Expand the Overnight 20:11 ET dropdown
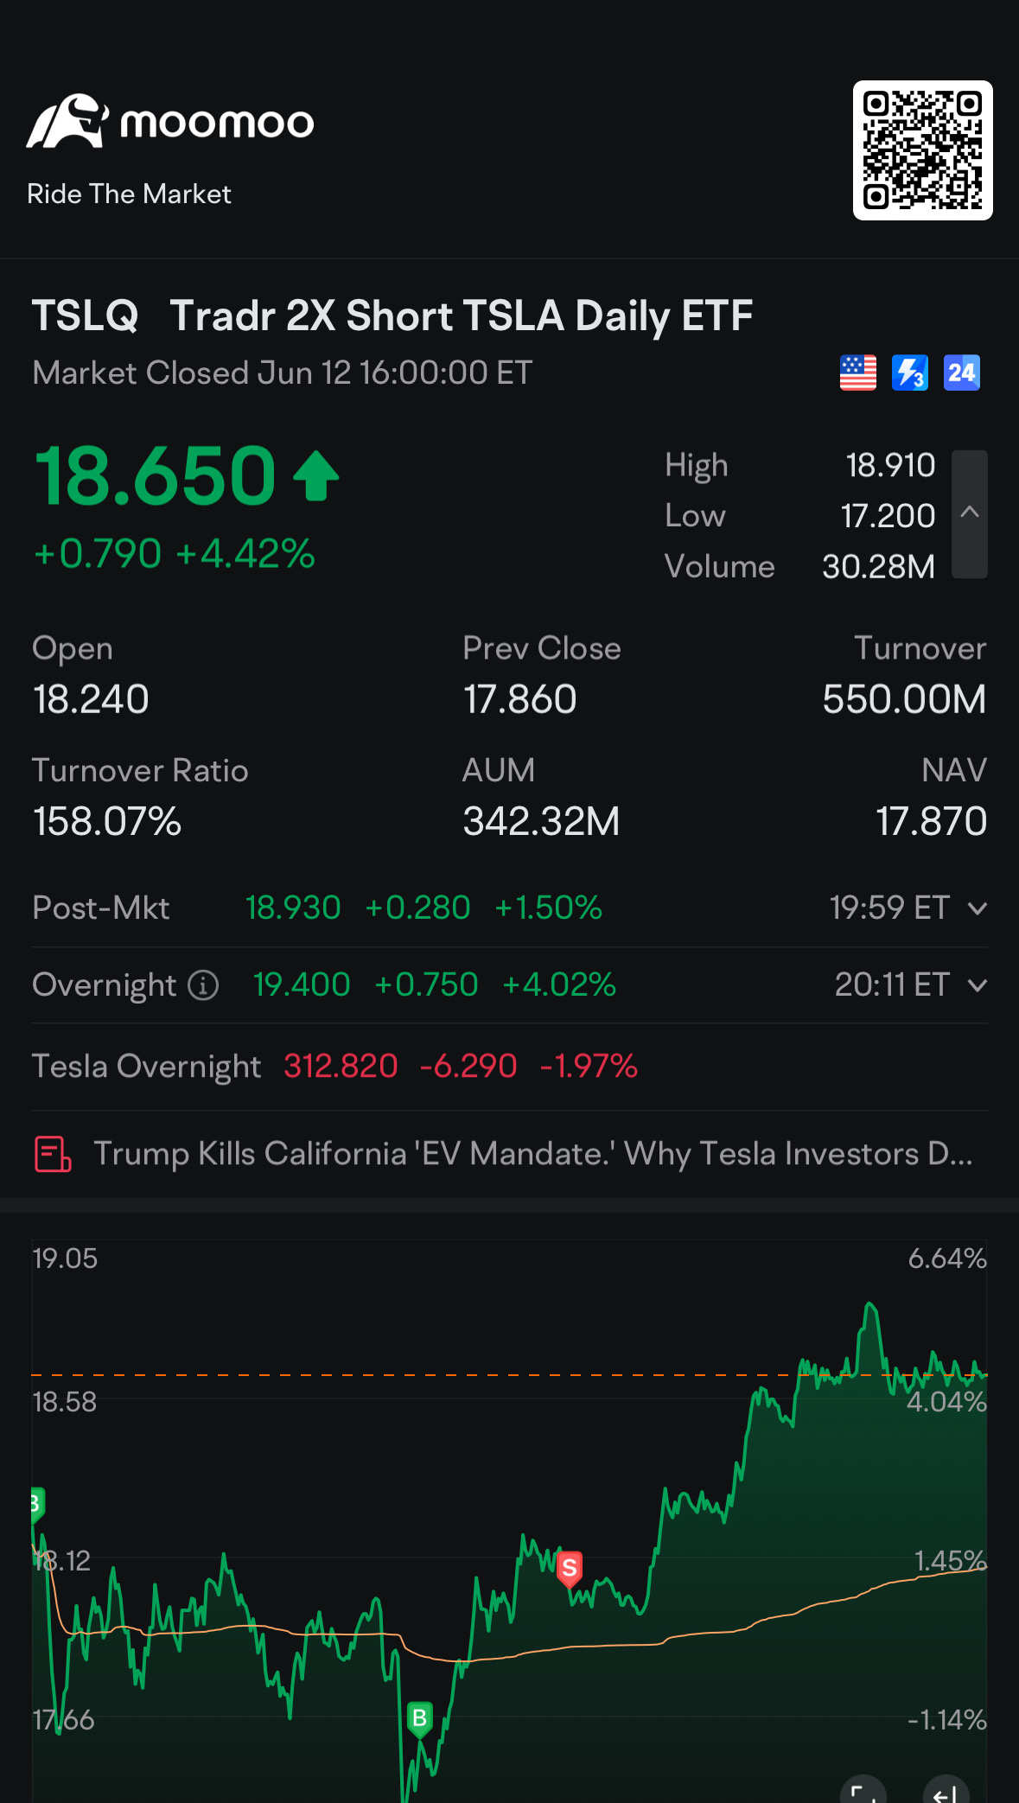 click(978, 985)
